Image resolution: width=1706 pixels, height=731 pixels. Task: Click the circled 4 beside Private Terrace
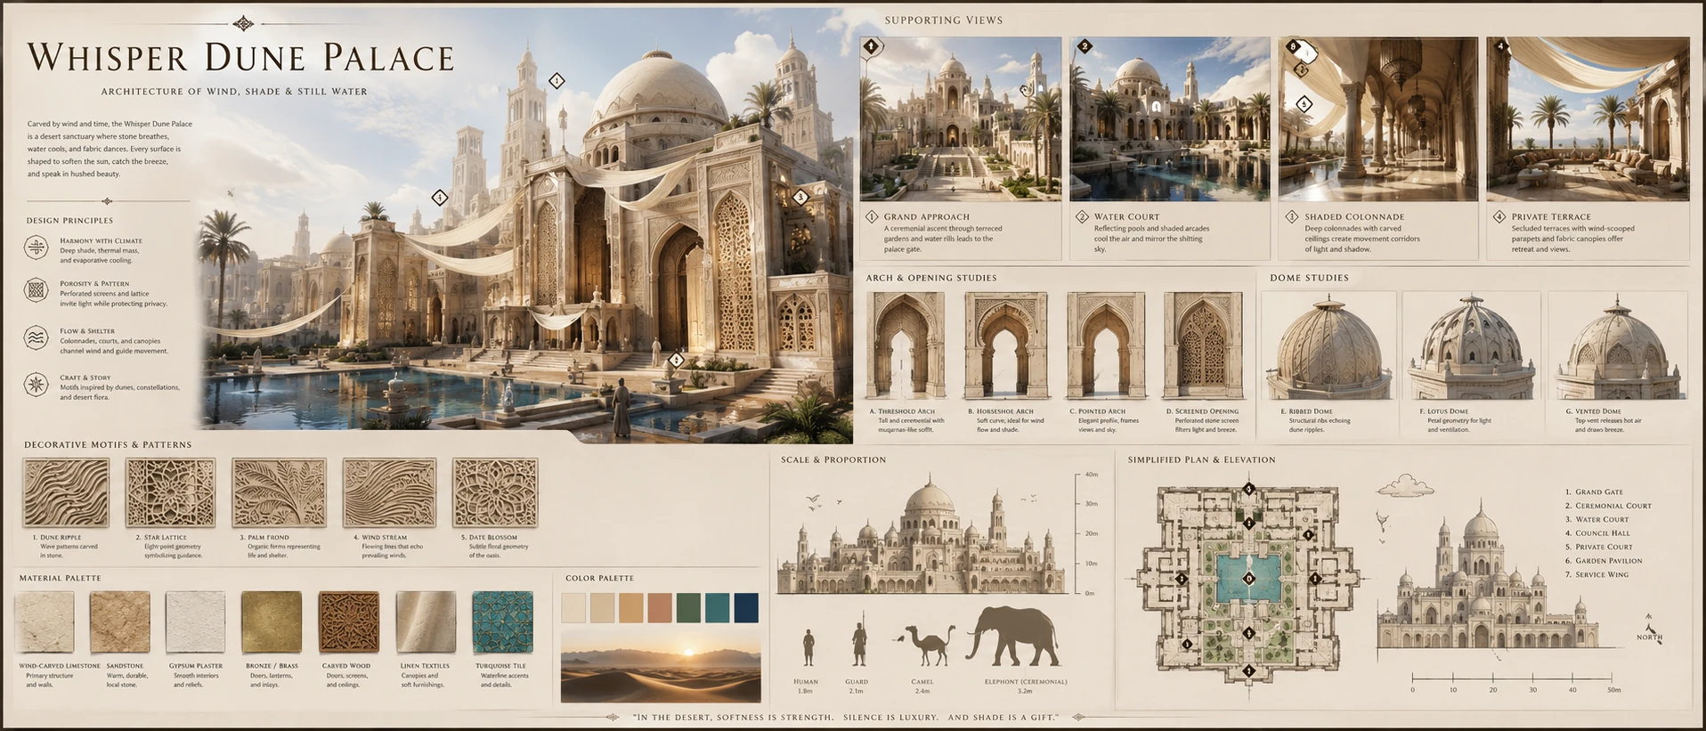coord(1499,216)
